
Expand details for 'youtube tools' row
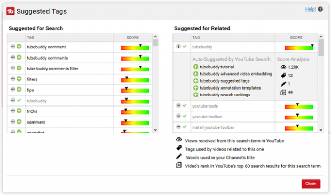coord(178,105)
